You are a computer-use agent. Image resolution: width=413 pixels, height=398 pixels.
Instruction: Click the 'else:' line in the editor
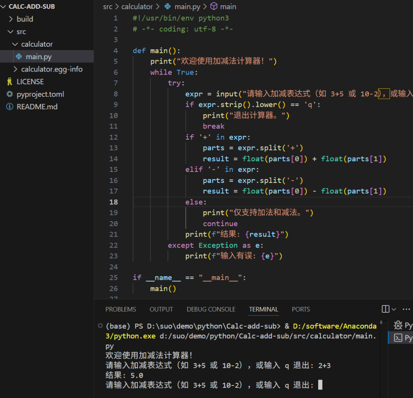(196, 202)
